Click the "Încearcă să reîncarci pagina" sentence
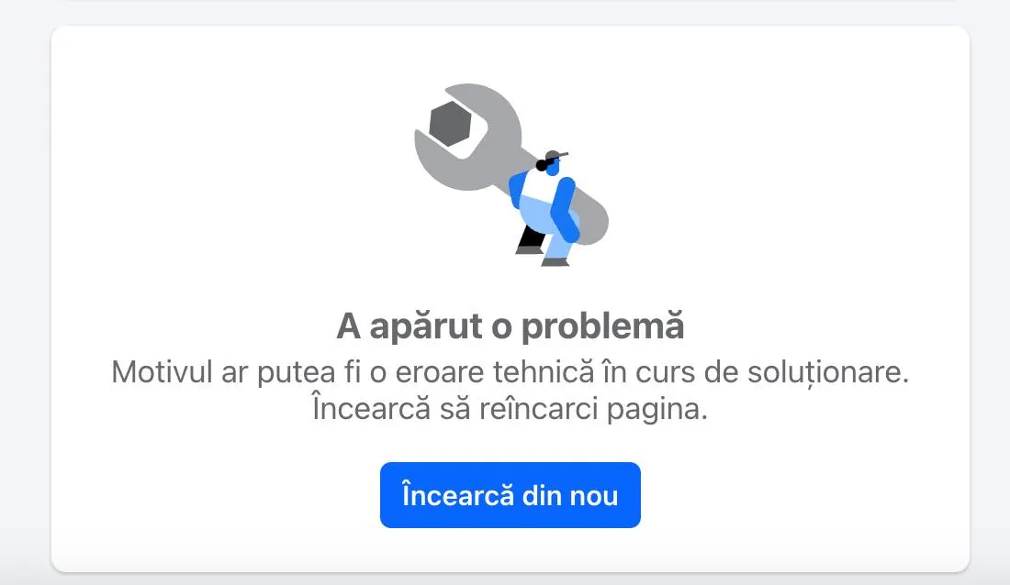This screenshot has width=1010, height=585. tap(511, 408)
